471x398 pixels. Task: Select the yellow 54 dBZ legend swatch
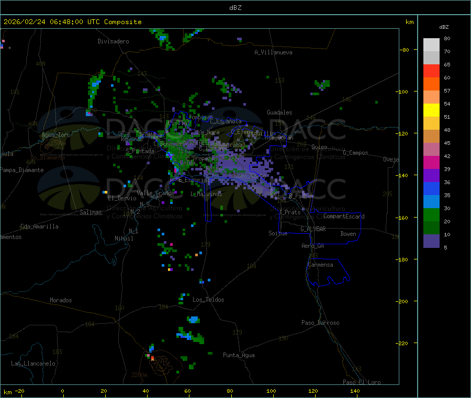coord(431,110)
